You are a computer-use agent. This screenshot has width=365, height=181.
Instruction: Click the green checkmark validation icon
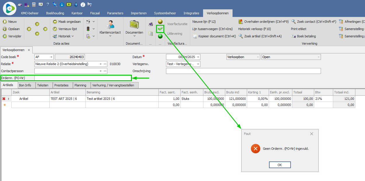[x=160, y=29]
